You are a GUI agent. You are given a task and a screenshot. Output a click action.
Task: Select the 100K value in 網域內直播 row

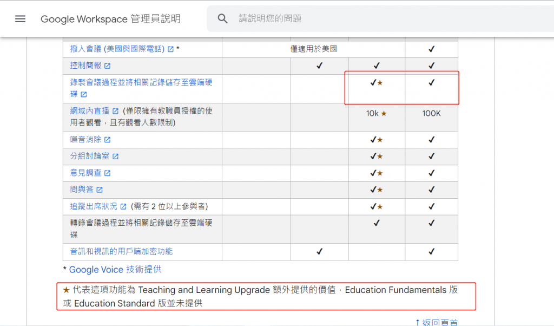(431, 114)
